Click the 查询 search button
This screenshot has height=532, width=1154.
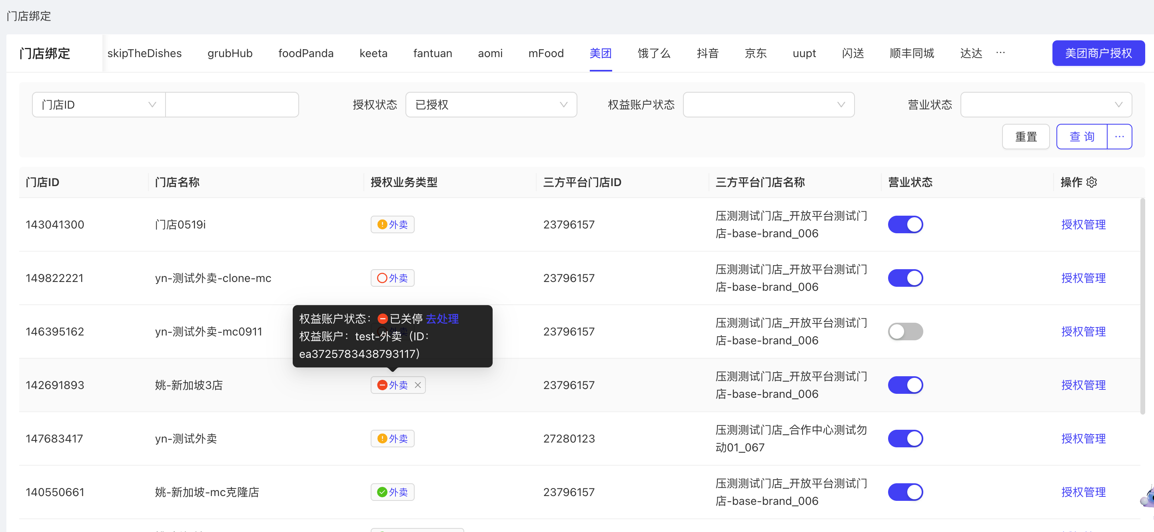1082,137
